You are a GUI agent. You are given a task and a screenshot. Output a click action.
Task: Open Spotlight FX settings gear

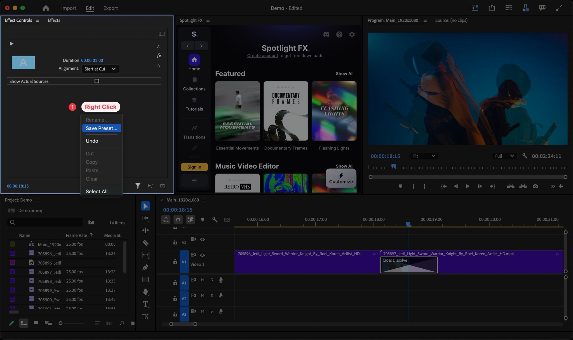(x=352, y=34)
